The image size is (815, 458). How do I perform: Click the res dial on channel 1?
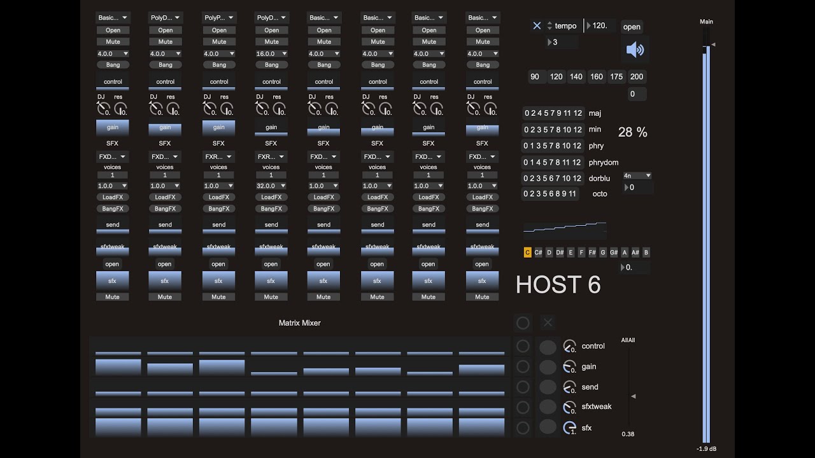pyautogui.click(x=120, y=109)
